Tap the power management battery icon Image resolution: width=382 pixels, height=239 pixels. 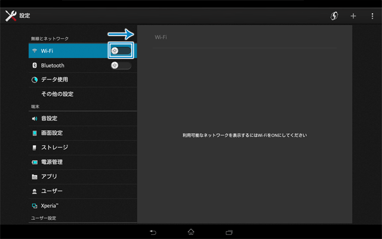point(35,162)
